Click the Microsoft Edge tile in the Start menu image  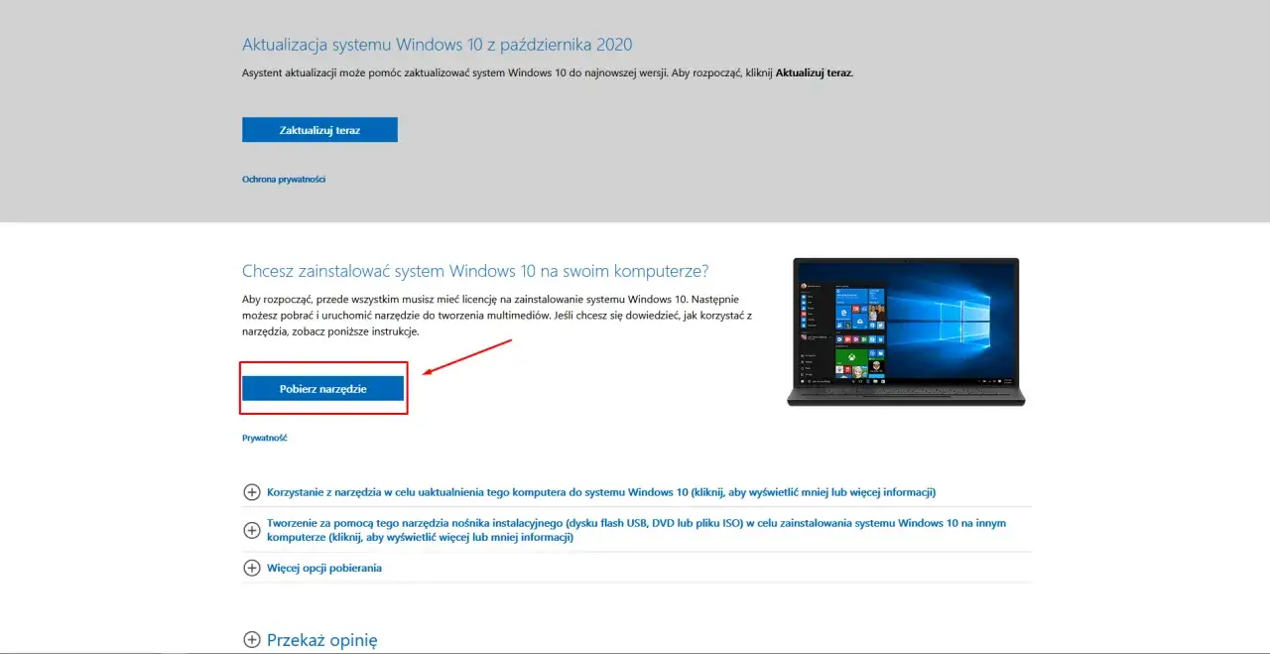tap(842, 313)
